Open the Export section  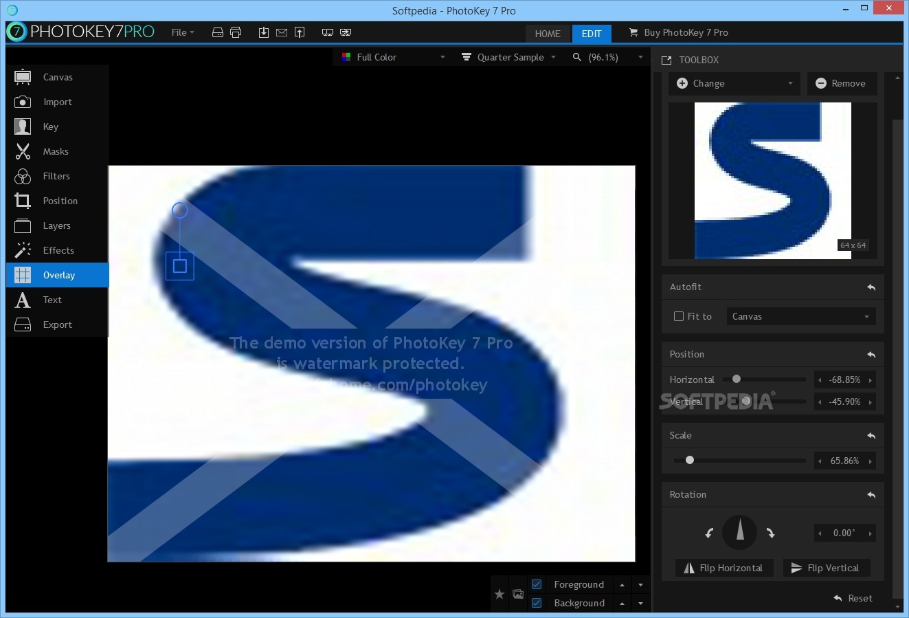(x=58, y=324)
